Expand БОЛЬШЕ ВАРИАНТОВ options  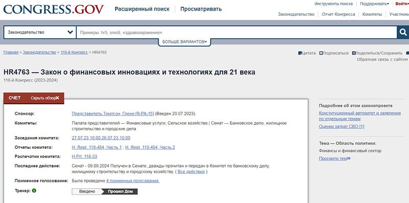[185, 42]
